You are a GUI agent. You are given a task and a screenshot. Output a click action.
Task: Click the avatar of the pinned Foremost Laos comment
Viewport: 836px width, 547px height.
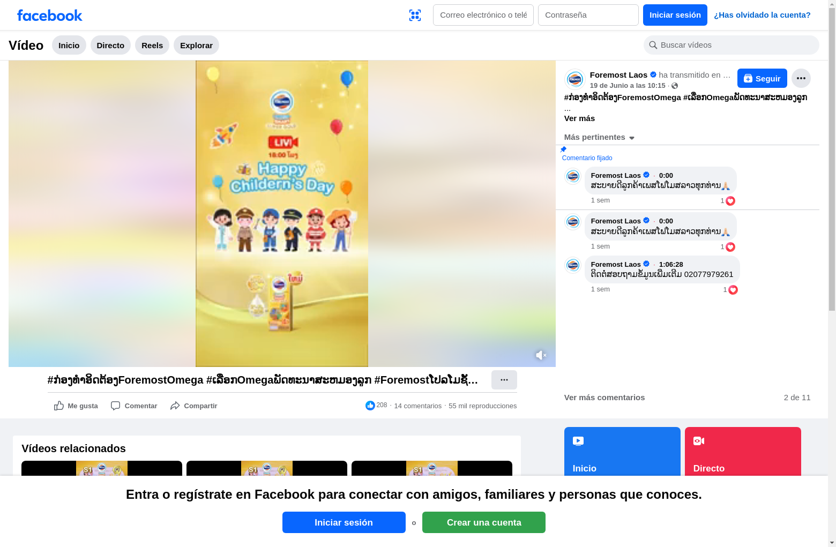[x=573, y=176]
